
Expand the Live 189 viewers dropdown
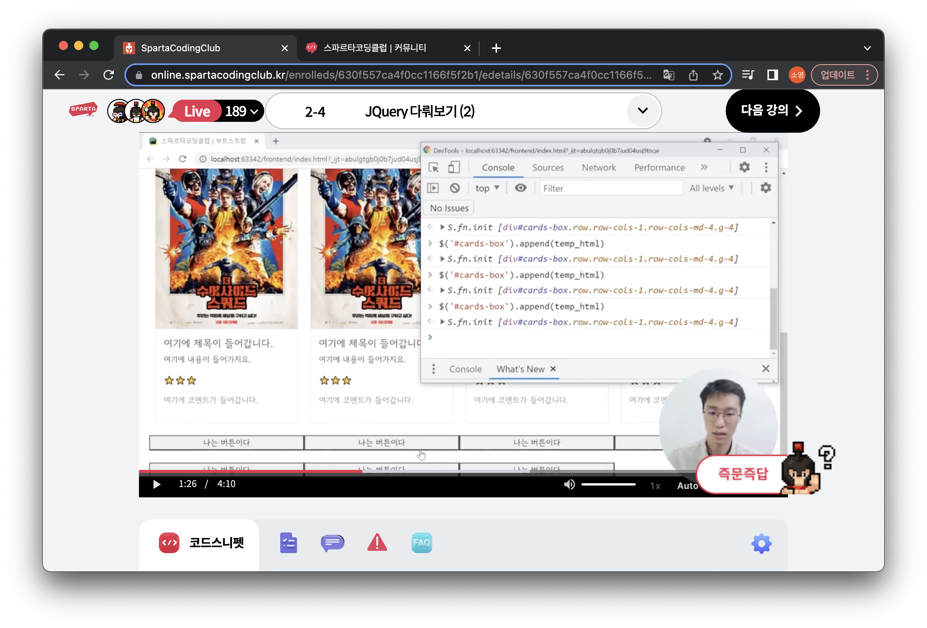click(x=218, y=111)
